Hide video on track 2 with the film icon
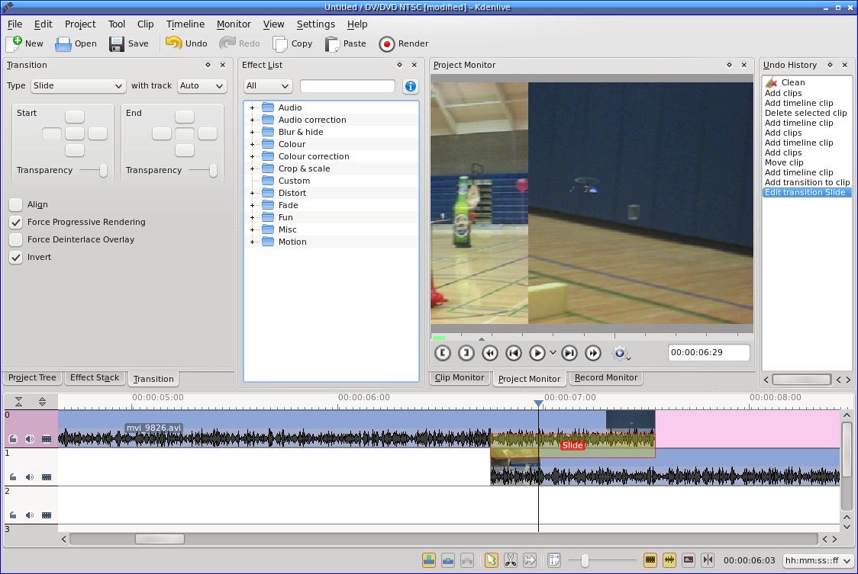This screenshot has width=858, height=574. click(47, 515)
